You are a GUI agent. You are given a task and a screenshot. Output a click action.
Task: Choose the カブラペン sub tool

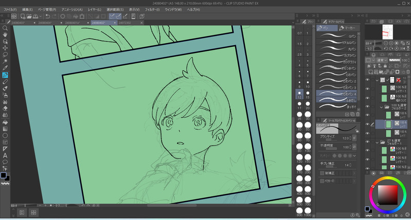(336, 56)
